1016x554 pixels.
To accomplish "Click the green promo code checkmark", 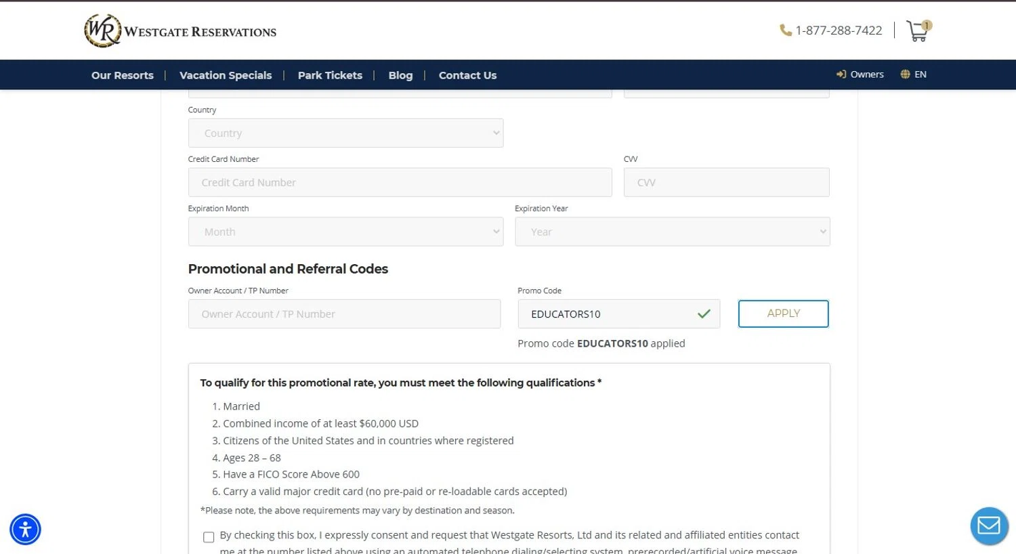I will click(x=704, y=314).
